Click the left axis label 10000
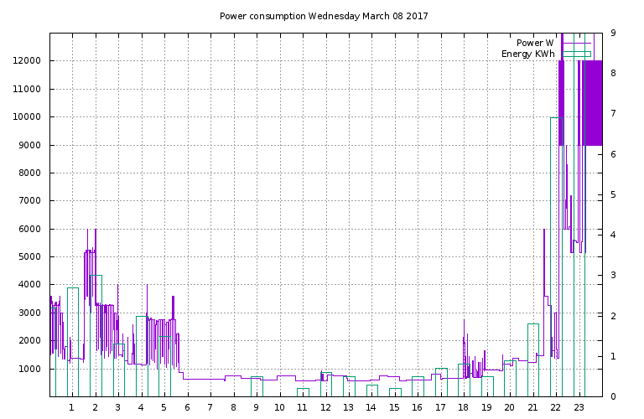The image size is (644, 419). [27, 117]
